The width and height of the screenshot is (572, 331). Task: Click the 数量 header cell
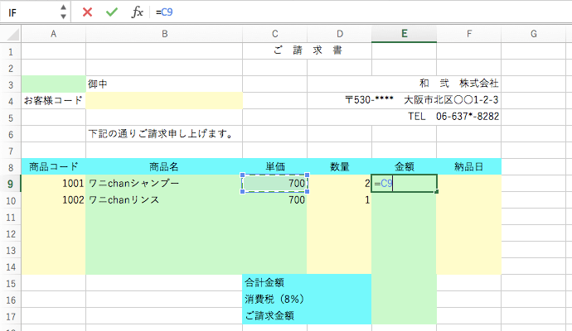[x=340, y=167]
